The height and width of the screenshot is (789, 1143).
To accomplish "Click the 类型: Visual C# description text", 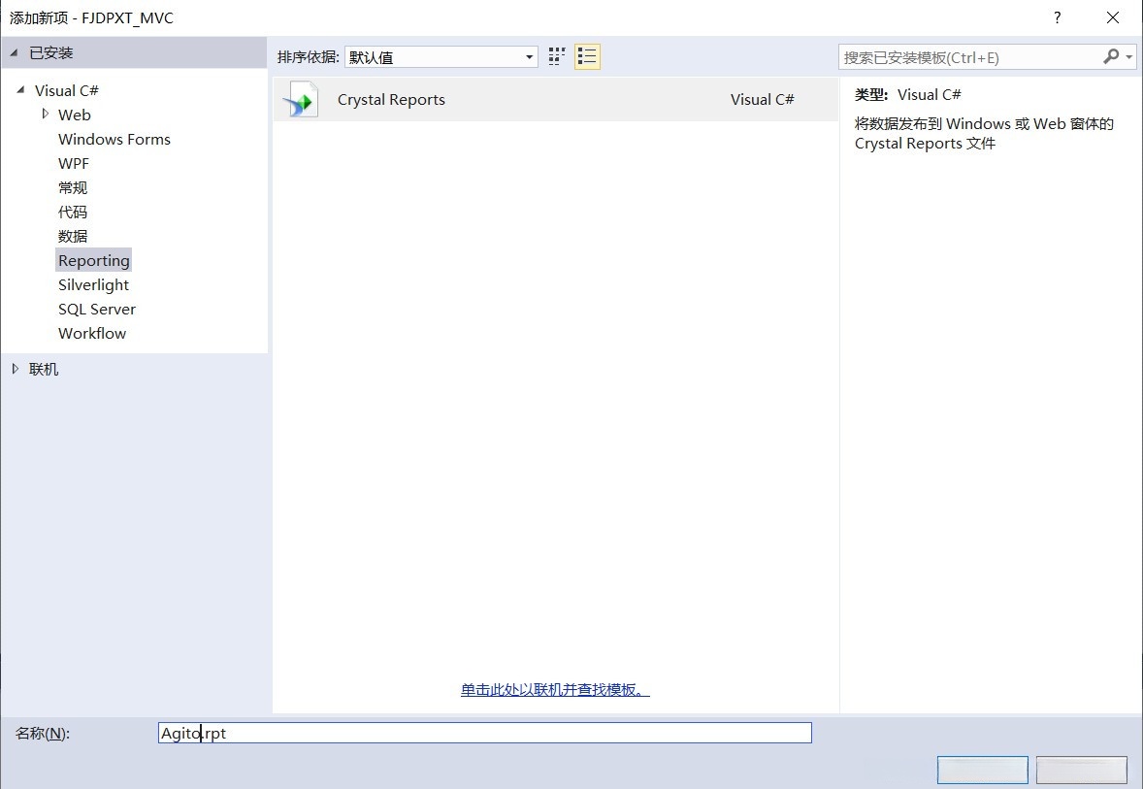I will (x=908, y=95).
